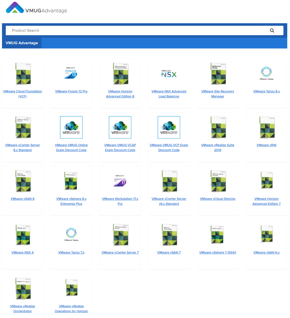The width and height of the screenshot is (290, 318).
Task: Open vRealize Operations for Horizon link
Action: [71, 309]
